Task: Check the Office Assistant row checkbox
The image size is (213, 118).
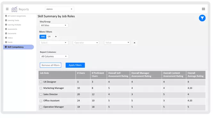Action: coord(41,101)
